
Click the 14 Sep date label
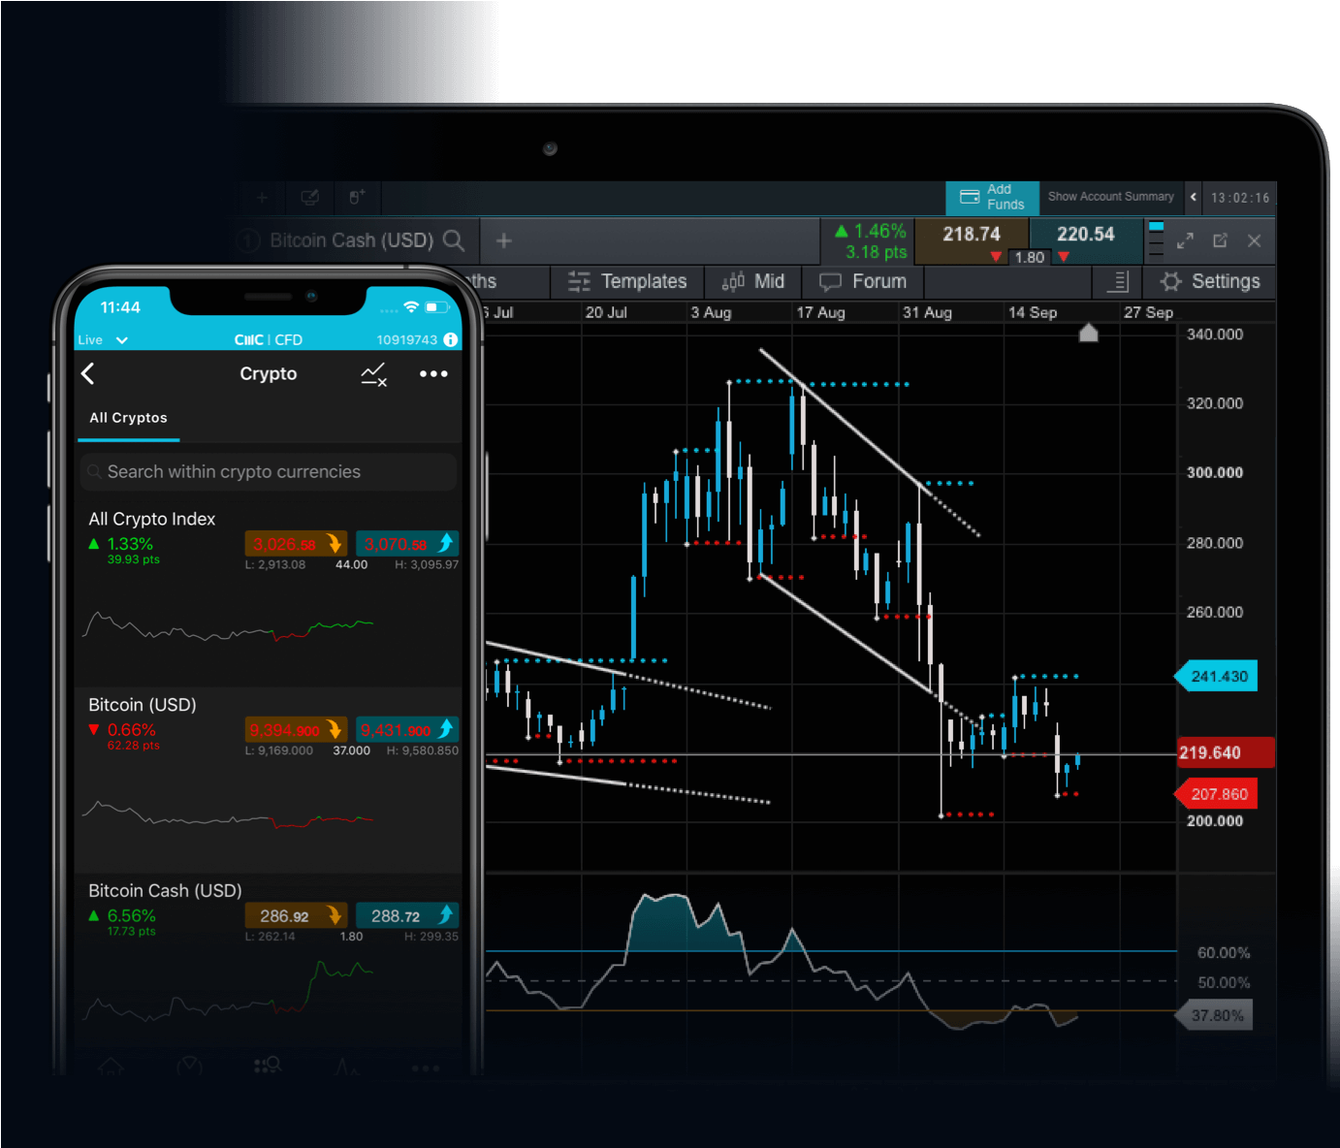[1033, 313]
